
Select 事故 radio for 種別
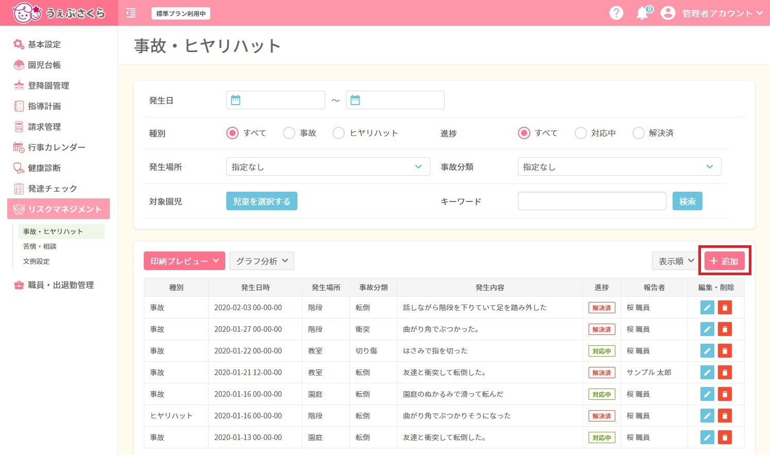(x=289, y=133)
